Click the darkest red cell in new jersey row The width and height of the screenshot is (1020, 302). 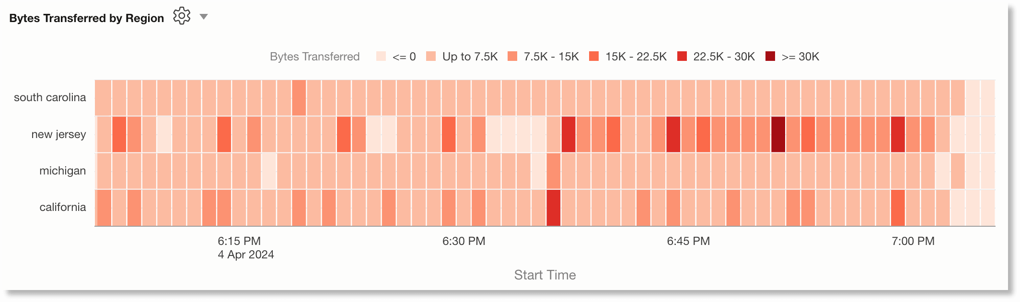click(x=779, y=135)
